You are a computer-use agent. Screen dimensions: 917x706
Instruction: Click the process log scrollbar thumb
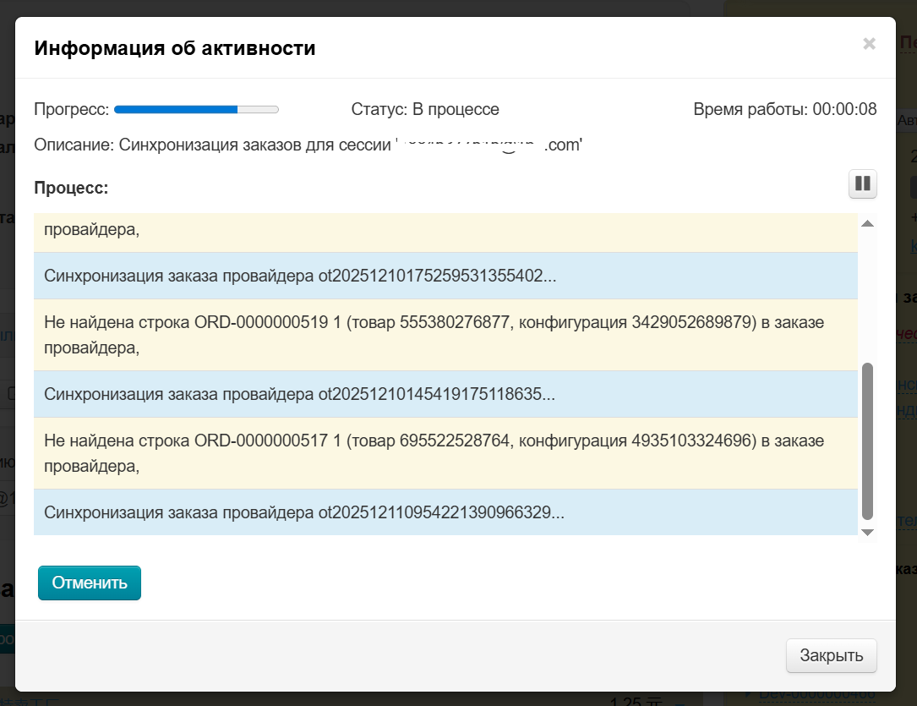click(x=866, y=441)
